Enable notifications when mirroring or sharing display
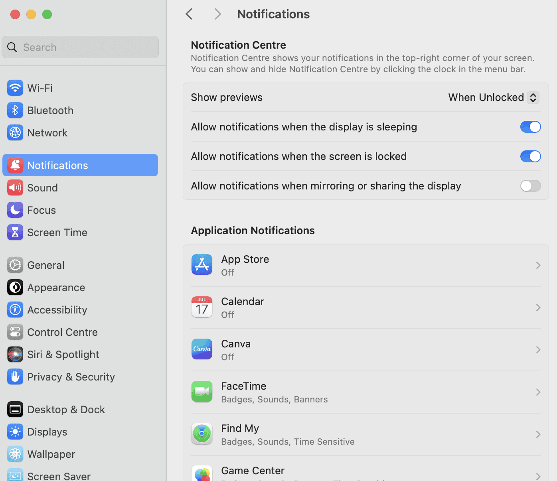Screen dimensions: 557x481 (x=530, y=186)
